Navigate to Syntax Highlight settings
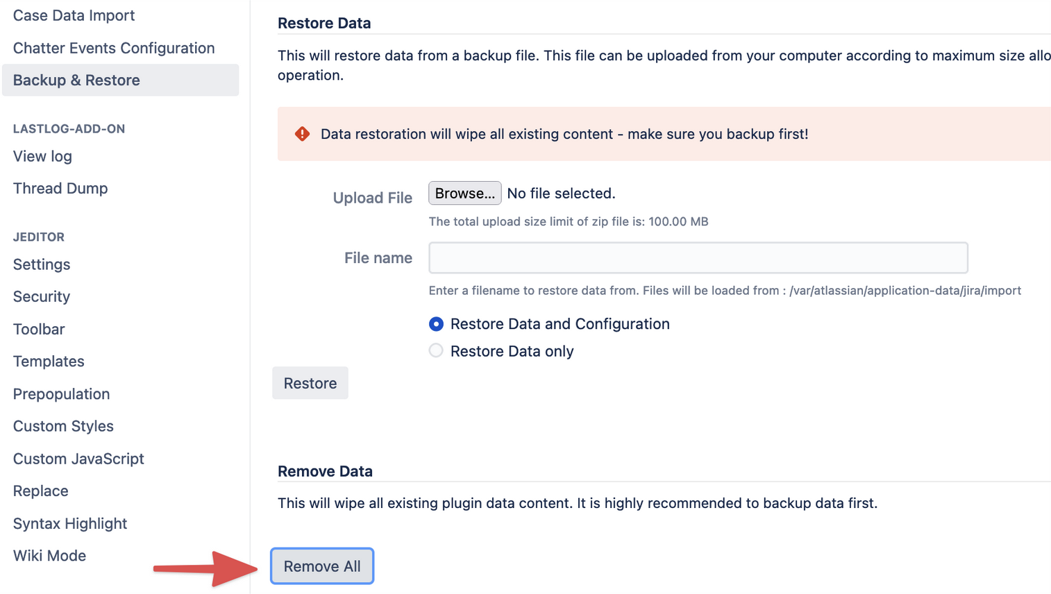The height and width of the screenshot is (594, 1051). coord(70,523)
